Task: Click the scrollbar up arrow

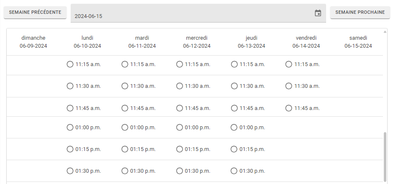Action: 385,32
